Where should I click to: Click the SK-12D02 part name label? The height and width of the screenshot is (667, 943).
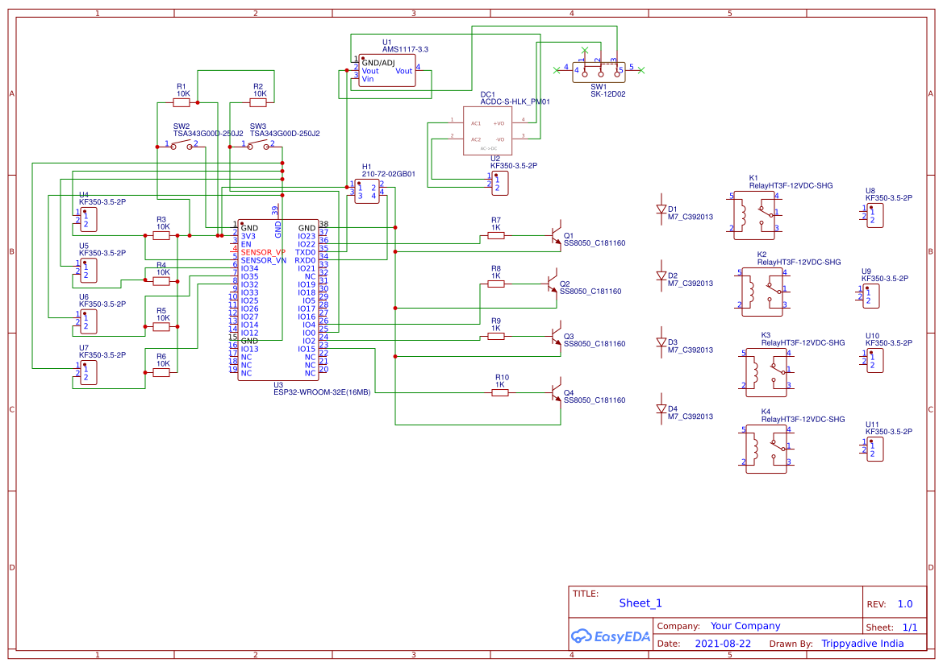coord(608,93)
